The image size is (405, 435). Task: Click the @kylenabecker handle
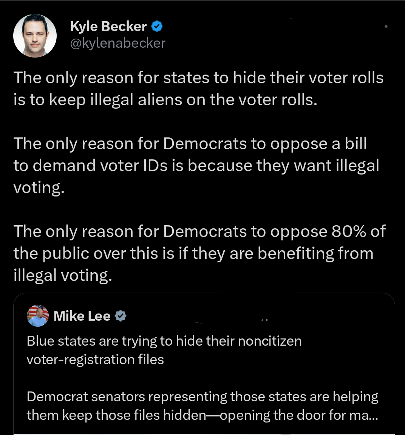[x=117, y=43]
